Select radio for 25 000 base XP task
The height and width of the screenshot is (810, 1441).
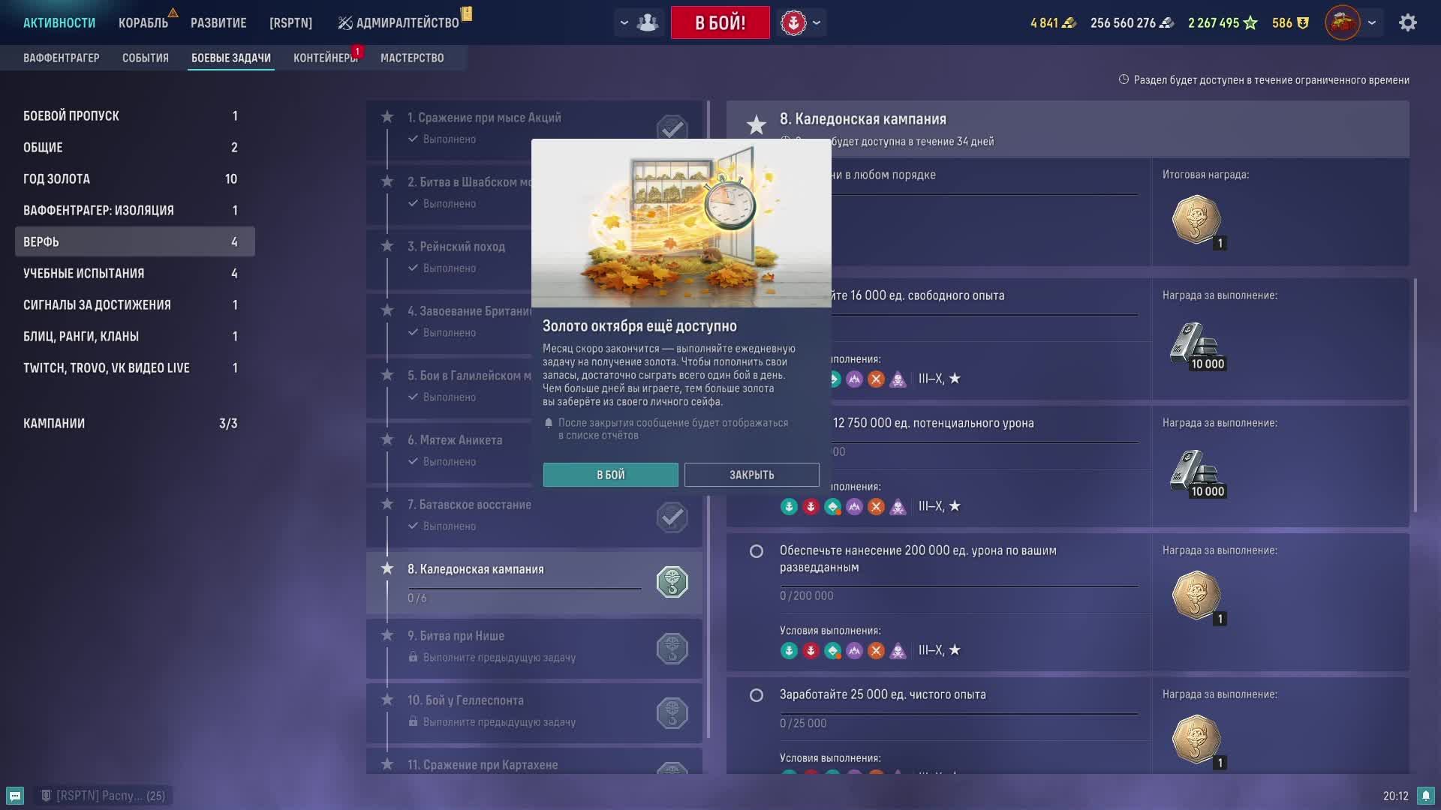(x=757, y=695)
